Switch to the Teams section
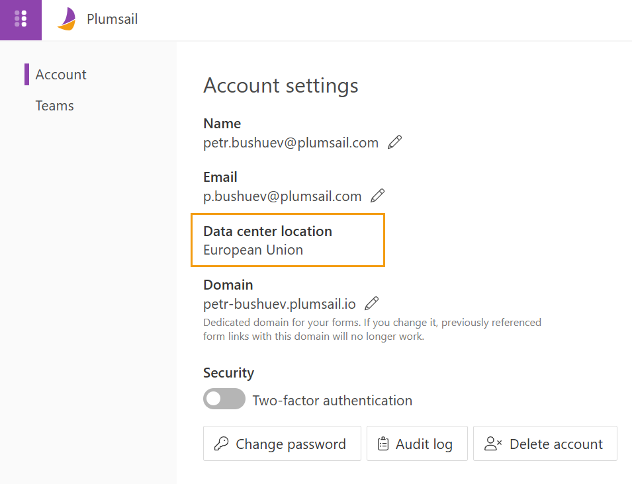This screenshot has height=484, width=632. [x=54, y=106]
